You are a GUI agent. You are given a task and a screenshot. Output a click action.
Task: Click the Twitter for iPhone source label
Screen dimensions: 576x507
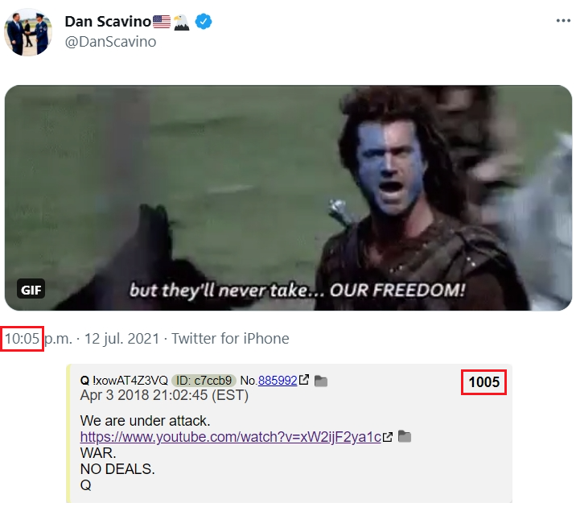(x=230, y=338)
